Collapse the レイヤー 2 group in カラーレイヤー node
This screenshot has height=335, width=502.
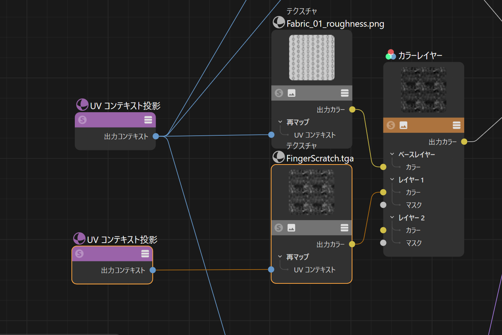392,217
